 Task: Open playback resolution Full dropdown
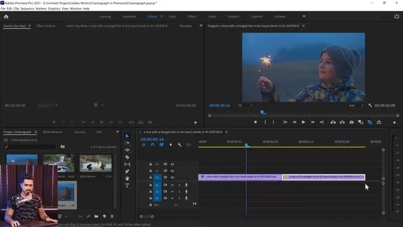pos(356,105)
